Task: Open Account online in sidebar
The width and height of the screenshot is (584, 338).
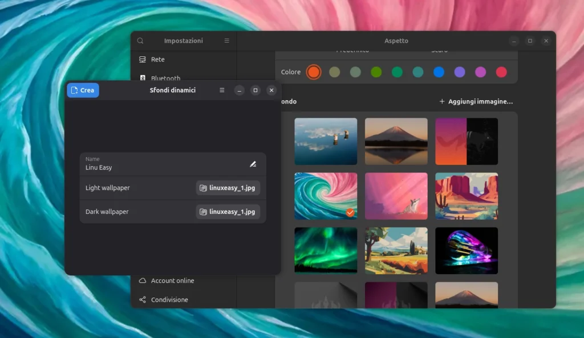Action: [x=172, y=281]
